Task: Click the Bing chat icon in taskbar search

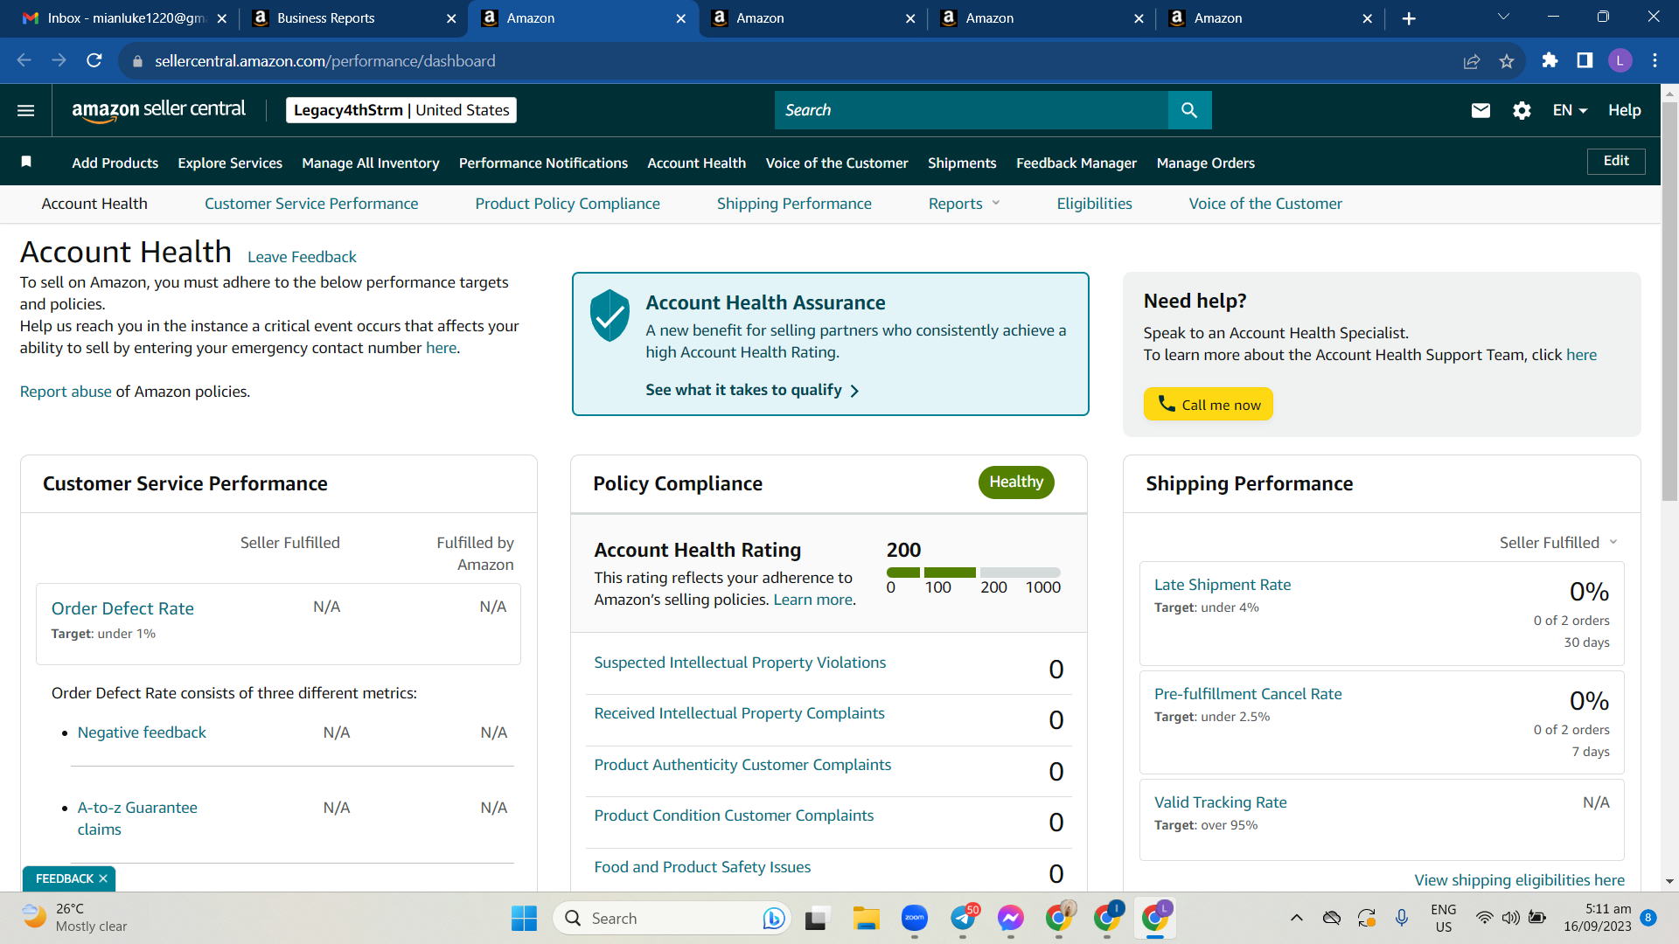Action: point(773,918)
